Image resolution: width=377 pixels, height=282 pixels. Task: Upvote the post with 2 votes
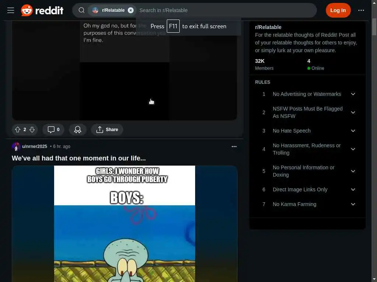click(18, 130)
